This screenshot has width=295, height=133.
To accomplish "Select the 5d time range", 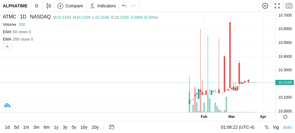I will click(x=16, y=127).
